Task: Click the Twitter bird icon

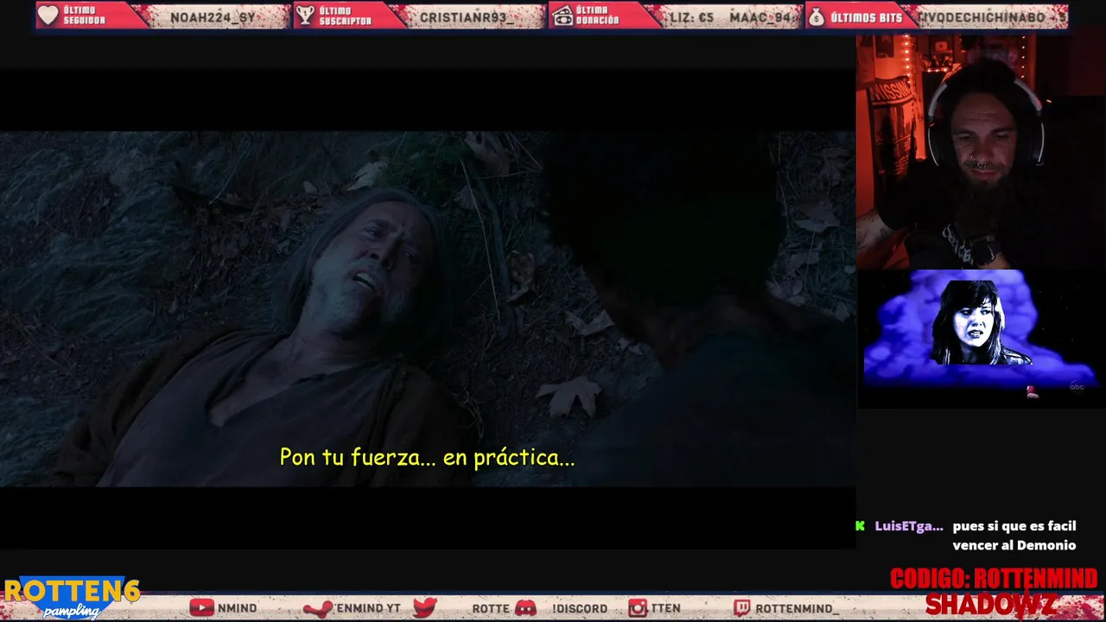Action: click(x=424, y=607)
